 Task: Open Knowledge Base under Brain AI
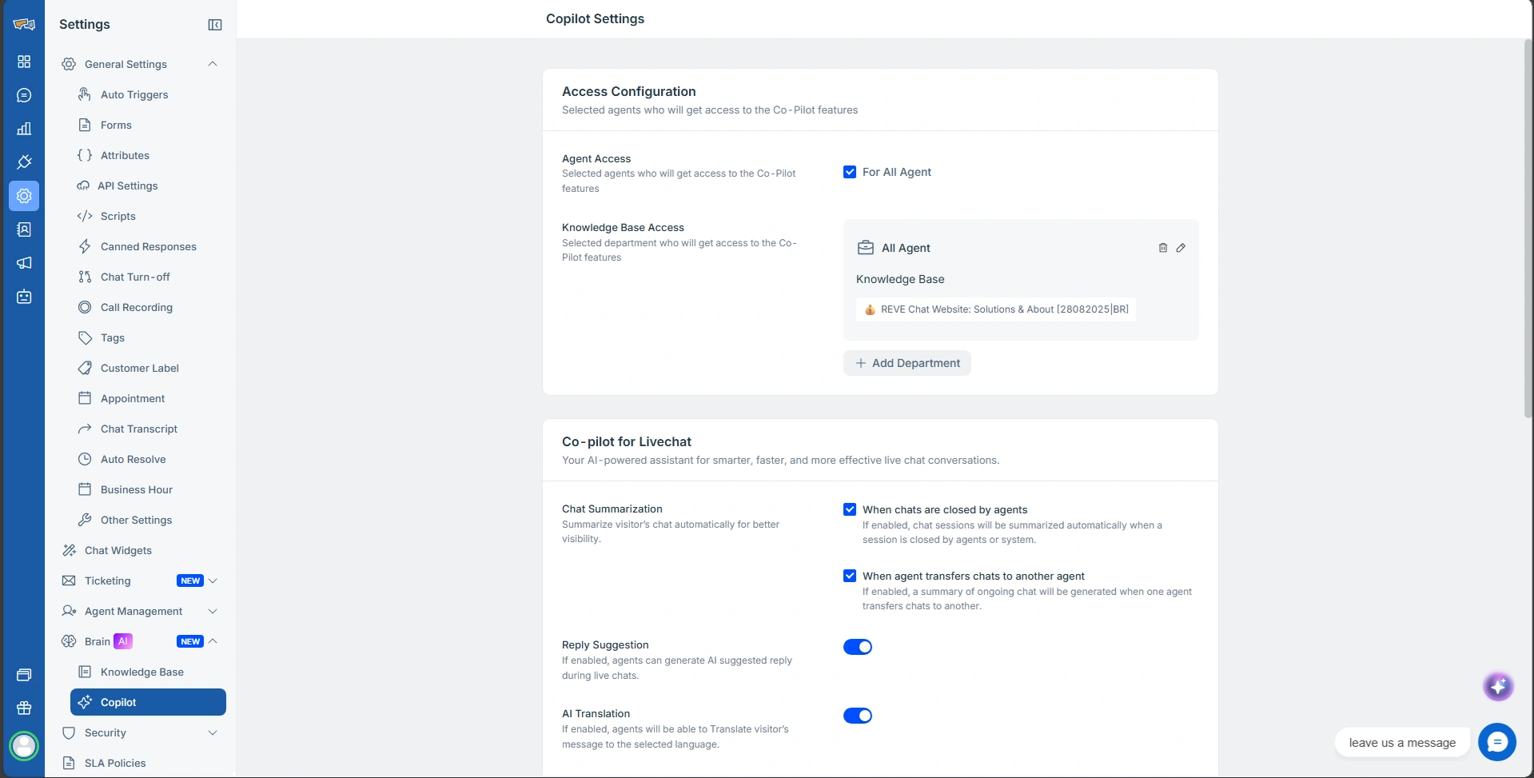[141, 672]
